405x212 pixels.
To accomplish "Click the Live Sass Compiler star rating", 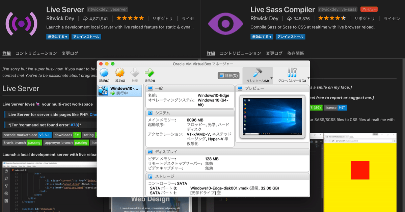I will (x=332, y=19).
